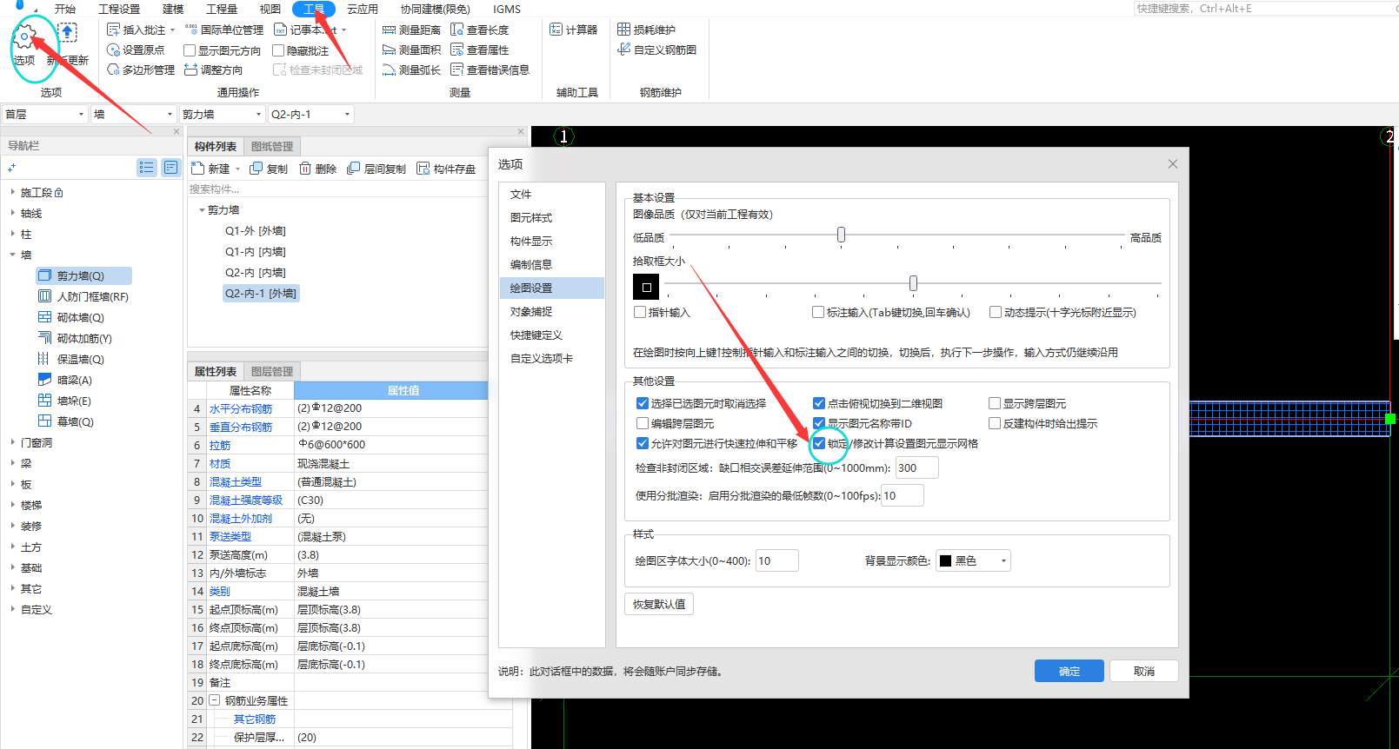
Task: Open the 剪力墙 component type dropdown
Action: (222, 114)
